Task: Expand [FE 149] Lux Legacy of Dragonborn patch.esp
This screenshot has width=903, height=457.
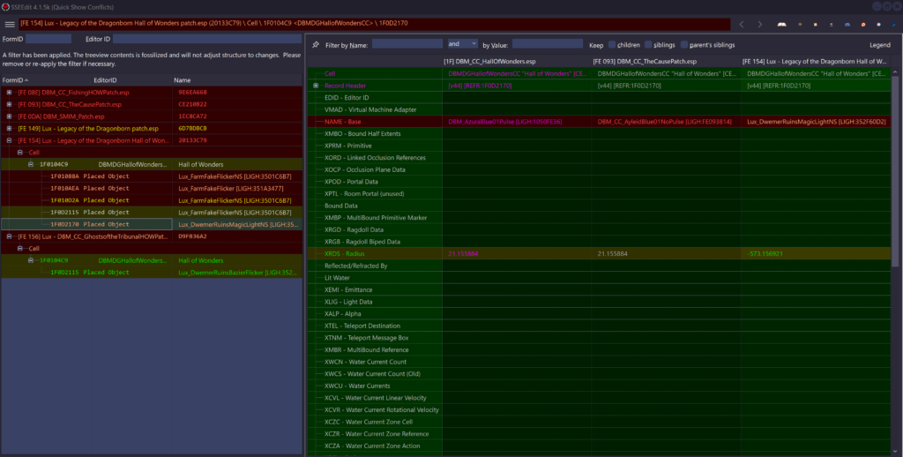Action: coord(9,129)
